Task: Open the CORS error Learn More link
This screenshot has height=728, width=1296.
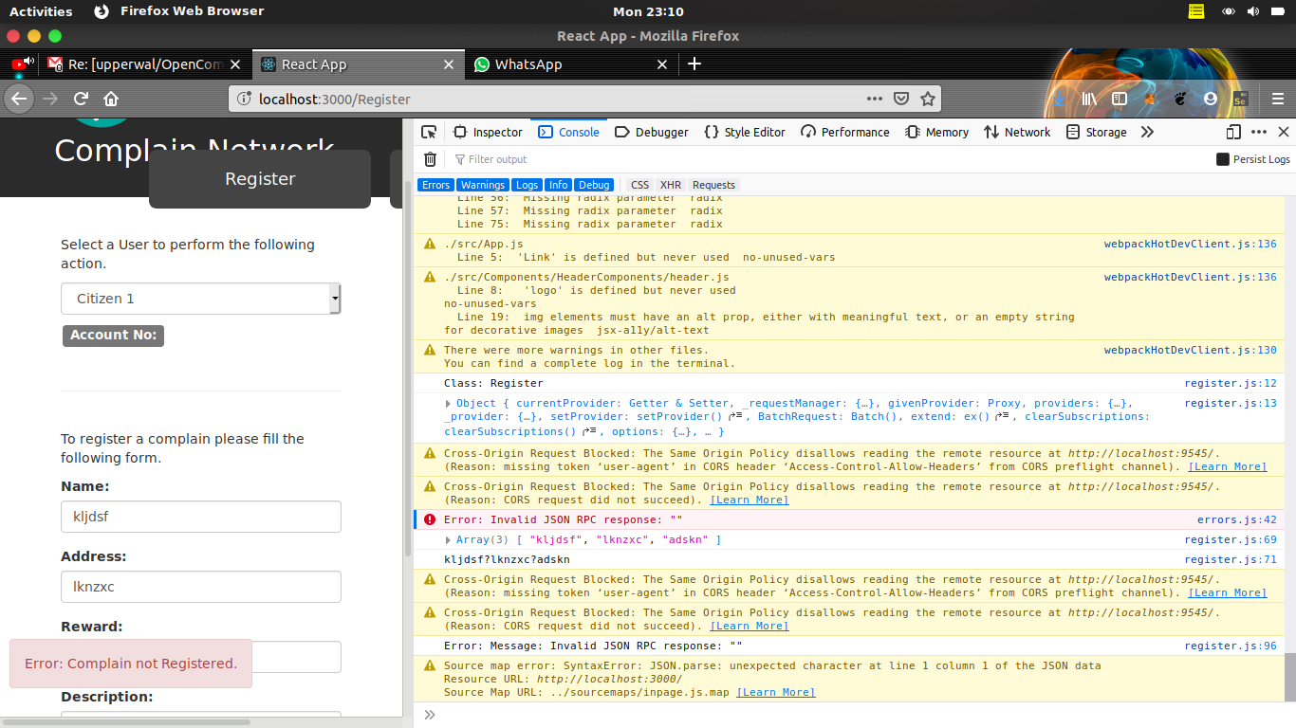Action: point(1227,465)
